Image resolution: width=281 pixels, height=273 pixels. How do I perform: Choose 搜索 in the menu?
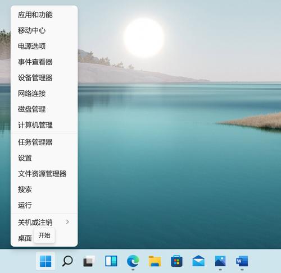pyautogui.click(x=44, y=189)
